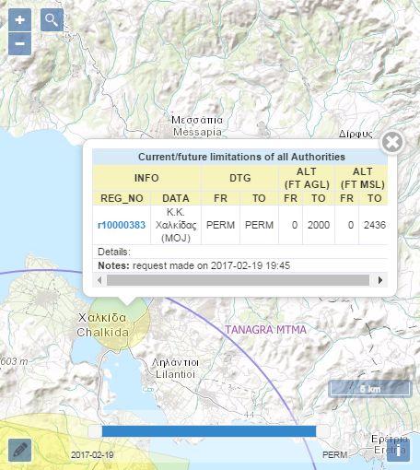Click the left handle of the date slider

click(95, 431)
